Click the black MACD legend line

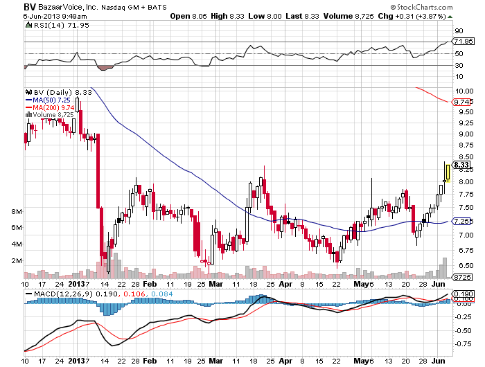[x=29, y=294]
